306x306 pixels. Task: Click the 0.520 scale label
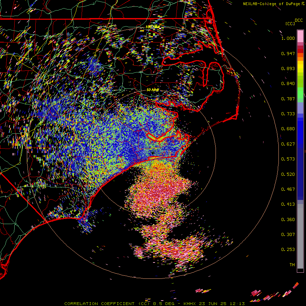[288, 174]
